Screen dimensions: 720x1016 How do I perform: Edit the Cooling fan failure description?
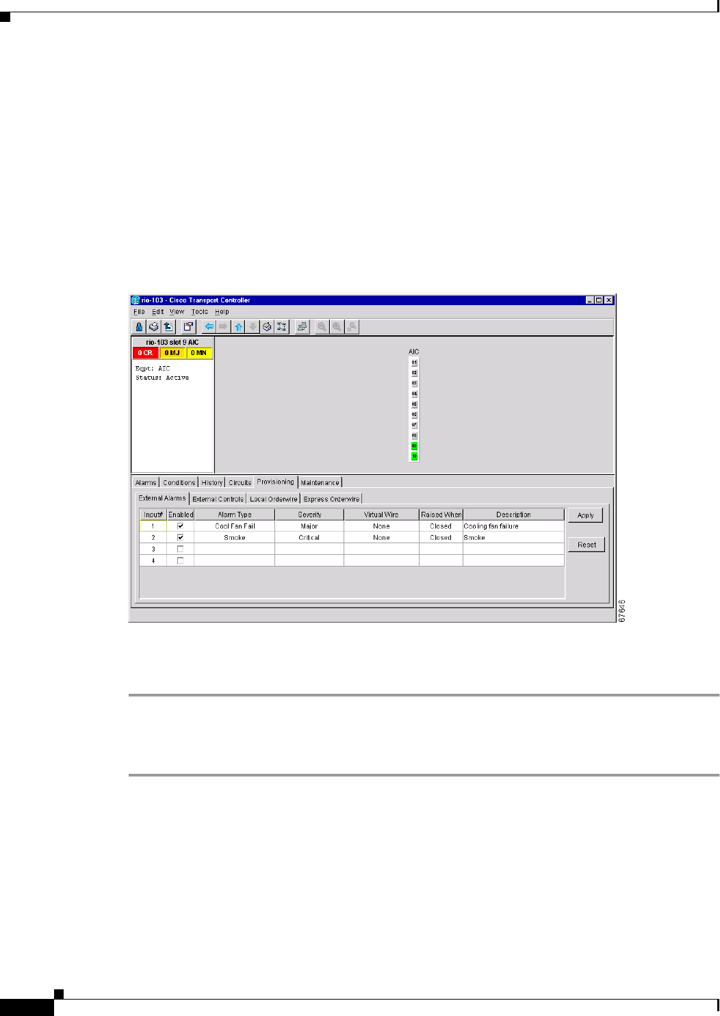point(514,526)
